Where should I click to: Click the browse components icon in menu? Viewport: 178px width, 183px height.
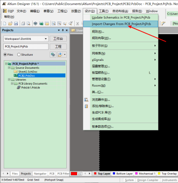[x=86, y=100]
